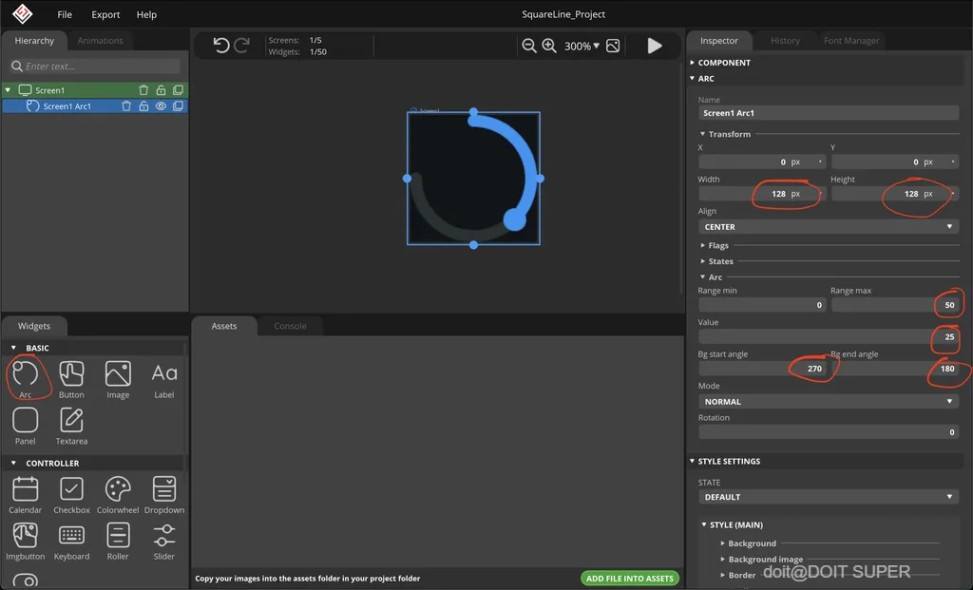Viewport: 973px width, 590px height.
Task: Select the Arc widget
Action: [26, 377]
